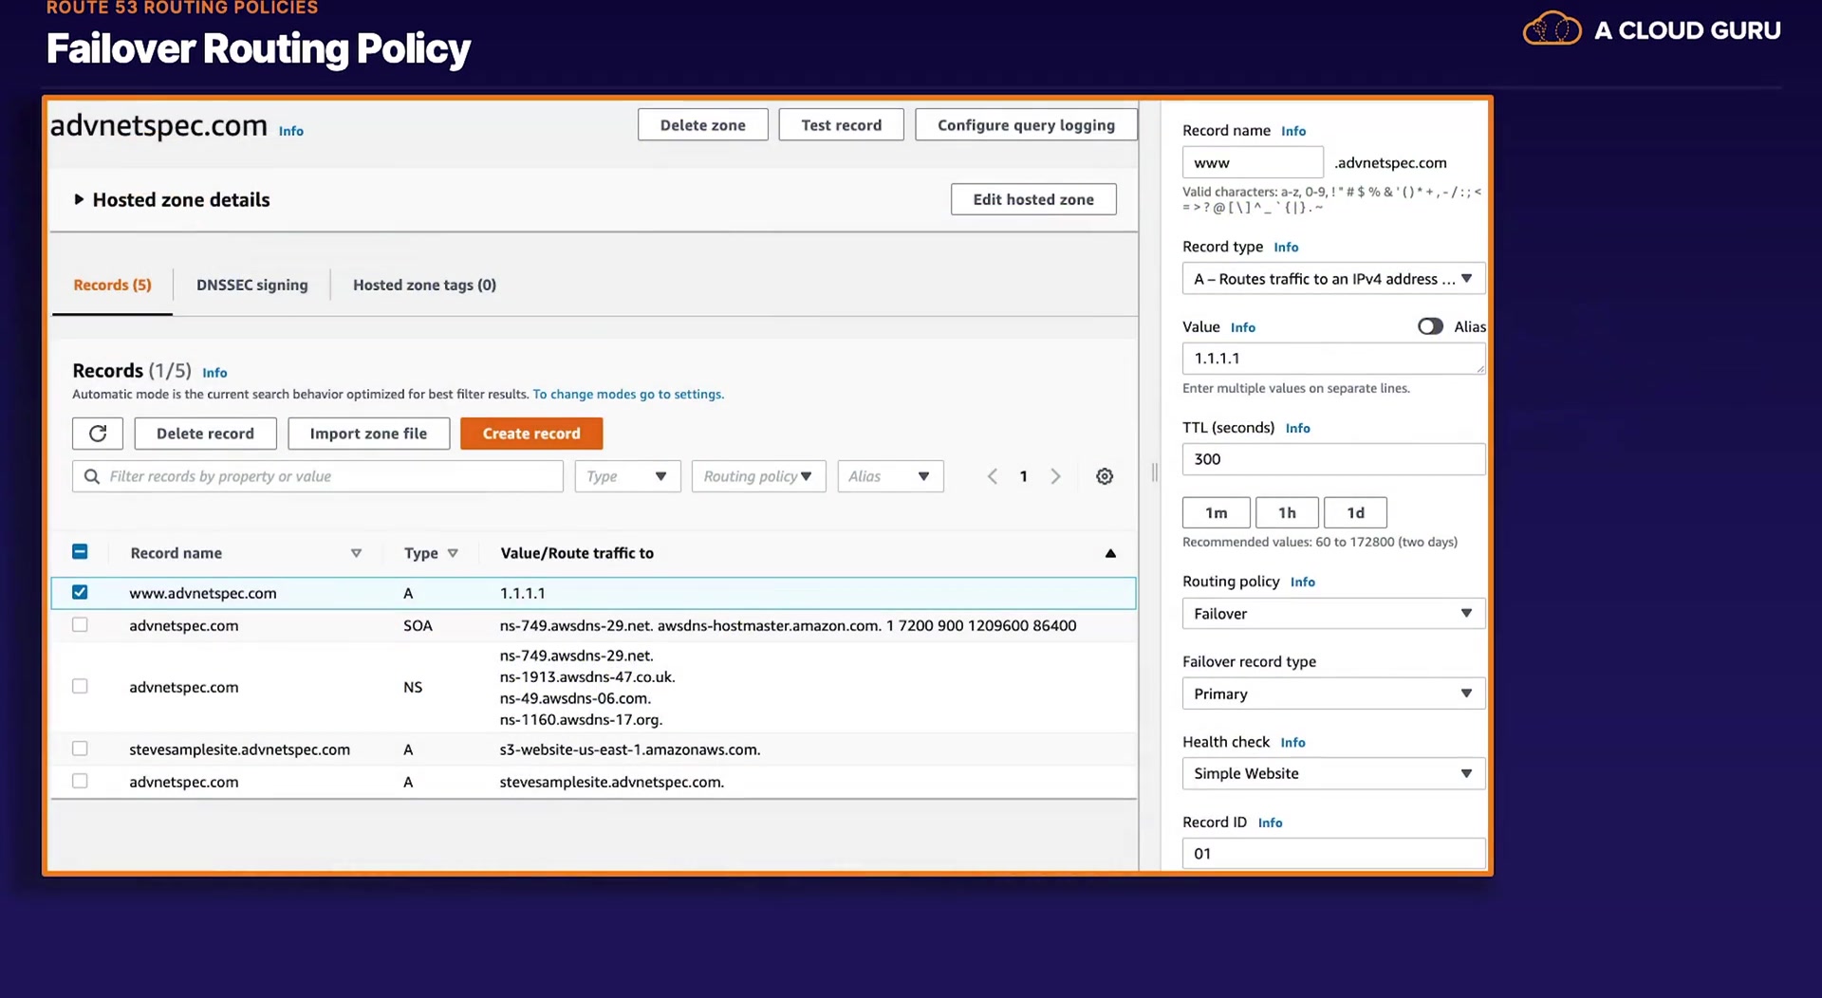Screen dimensions: 1822x998
Task: Open the Failover record type dropdown
Action: point(1333,693)
